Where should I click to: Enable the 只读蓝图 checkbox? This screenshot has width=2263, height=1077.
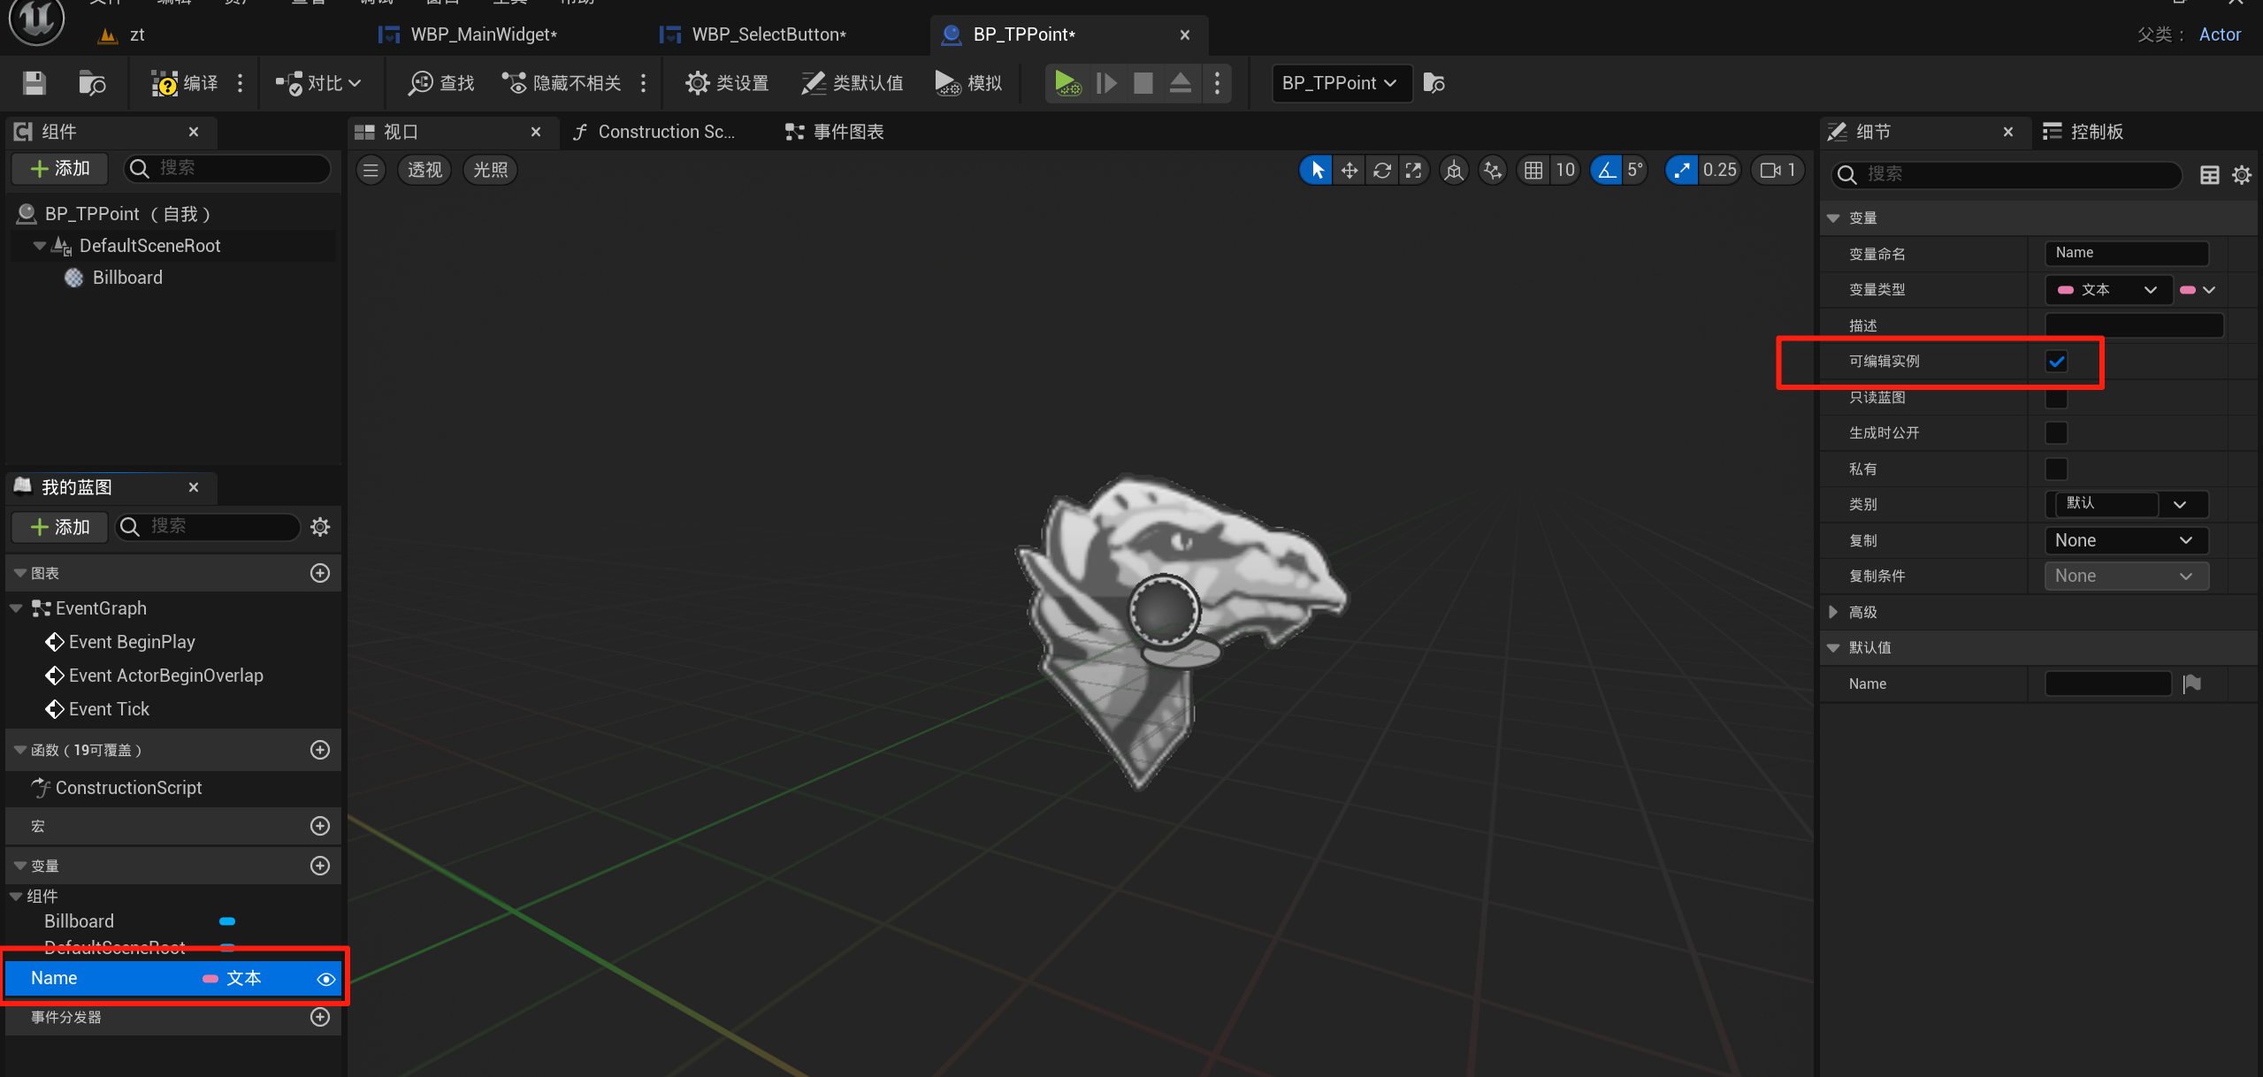click(x=2056, y=398)
